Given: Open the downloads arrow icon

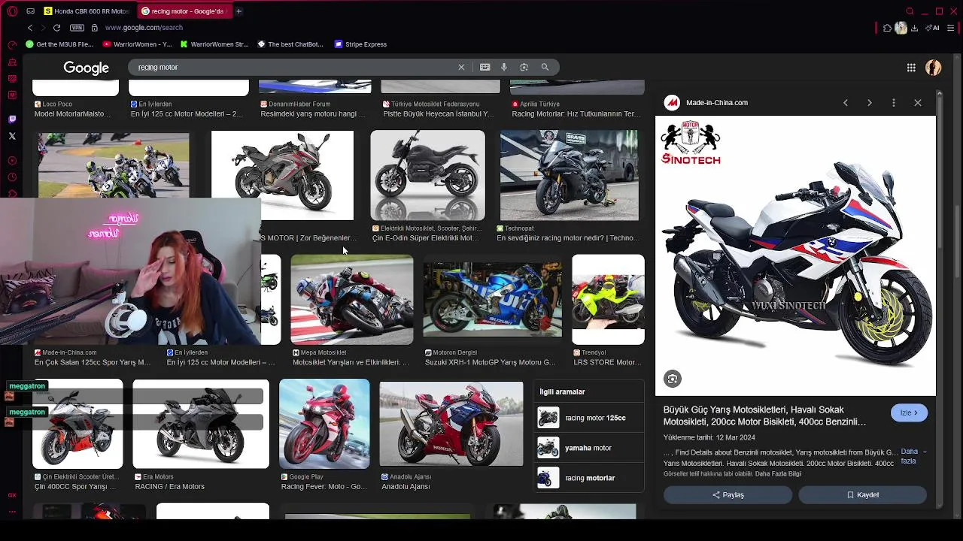Looking at the screenshot, I should [914, 28].
